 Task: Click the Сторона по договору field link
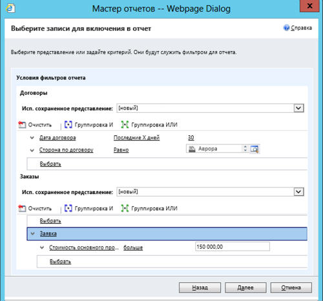click(66, 150)
